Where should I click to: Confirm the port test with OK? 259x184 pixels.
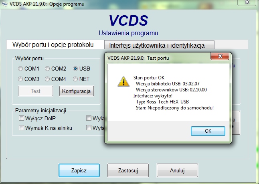pyautogui.click(x=208, y=131)
